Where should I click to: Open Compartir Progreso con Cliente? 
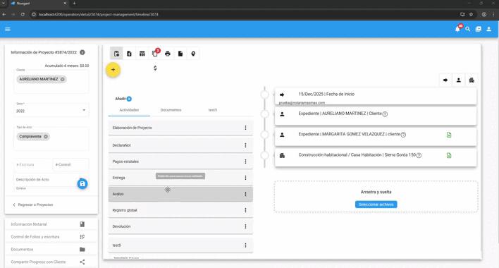51,262
